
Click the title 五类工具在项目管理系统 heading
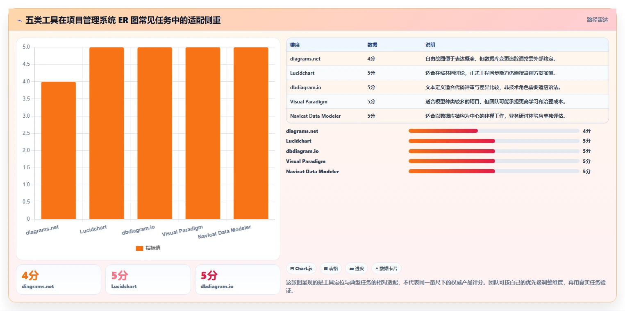(123, 20)
